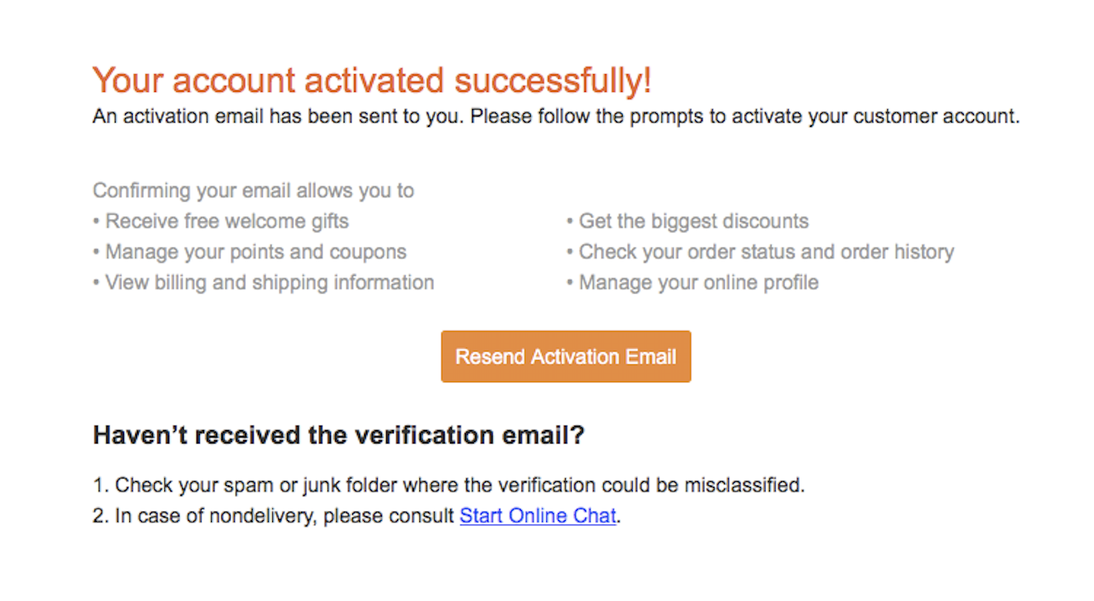Select 'Check your order status and order history'
Image resolution: width=1094 pixels, height=601 pixels.
(x=760, y=252)
